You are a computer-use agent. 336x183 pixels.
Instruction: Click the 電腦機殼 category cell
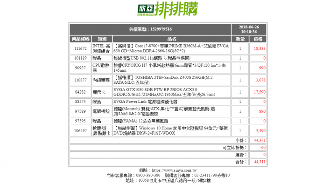[102, 111]
